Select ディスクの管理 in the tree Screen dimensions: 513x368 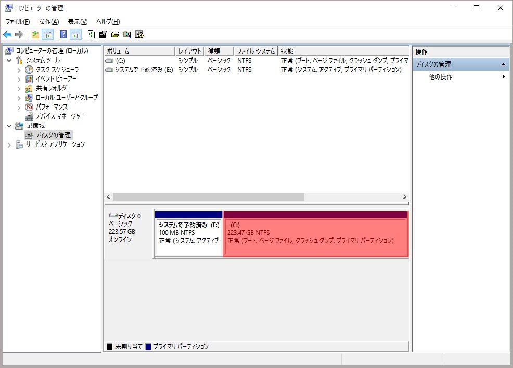(x=53, y=135)
